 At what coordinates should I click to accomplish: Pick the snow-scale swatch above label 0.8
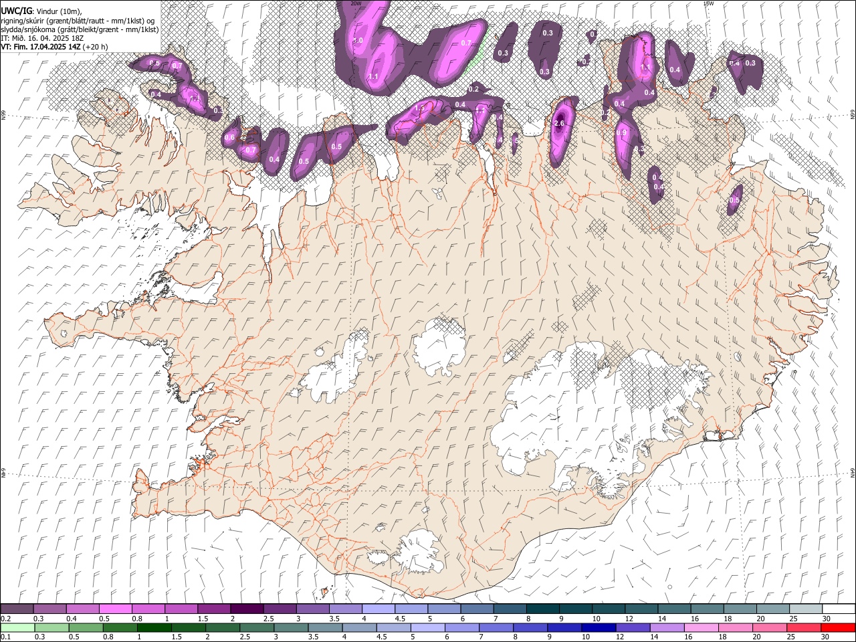coord(148,609)
